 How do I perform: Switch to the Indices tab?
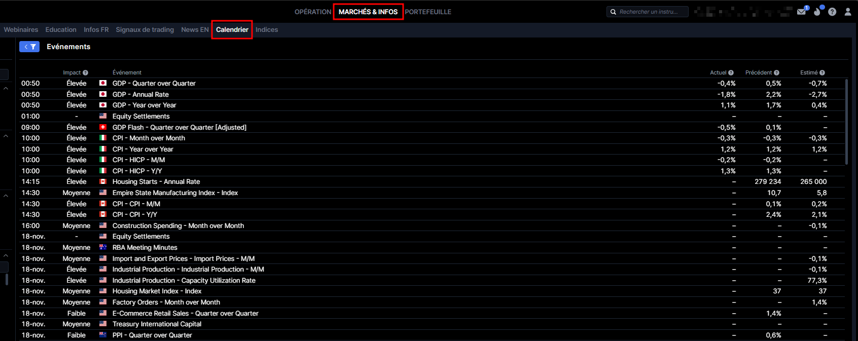pyautogui.click(x=267, y=30)
